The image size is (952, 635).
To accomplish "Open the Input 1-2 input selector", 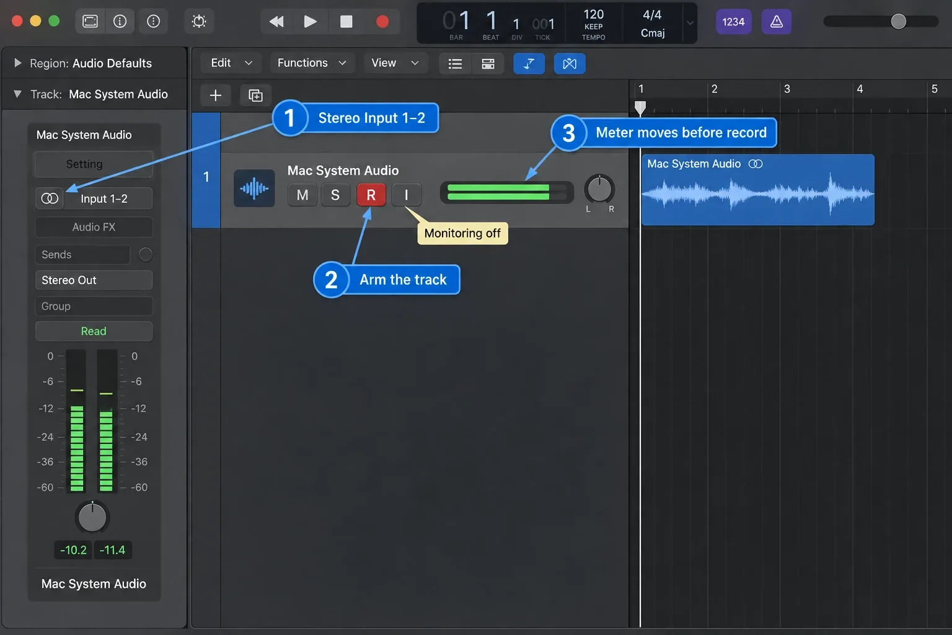I will [x=109, y=198].
